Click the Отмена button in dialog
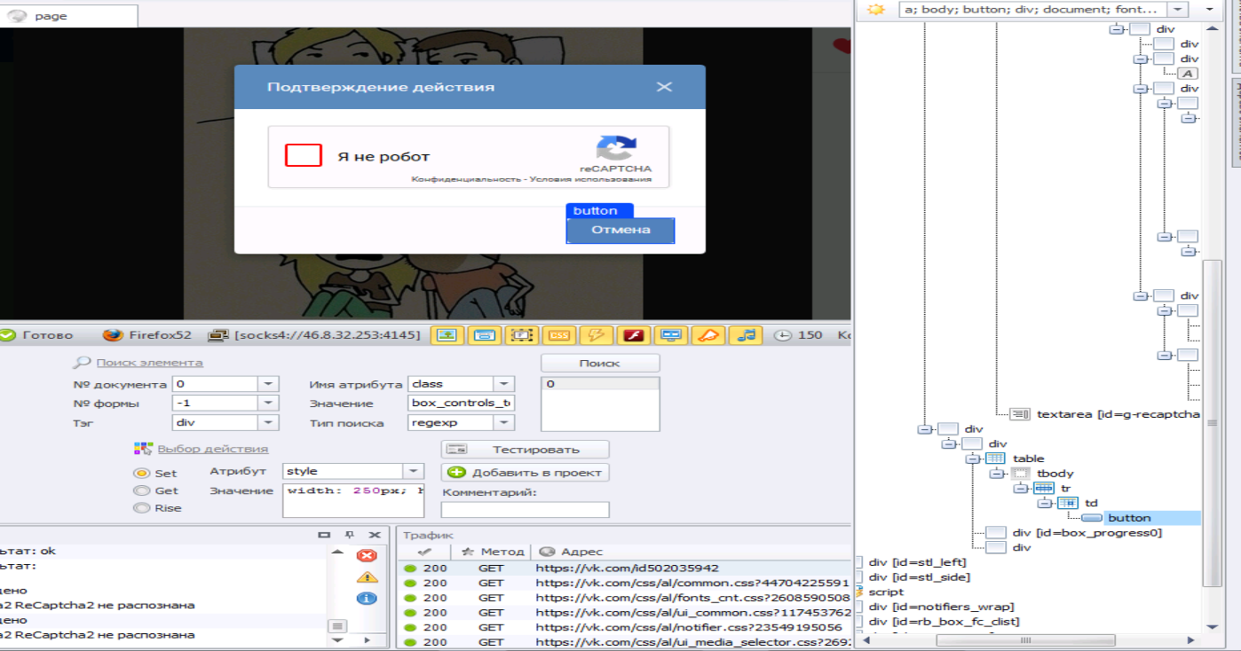Viewport: 1241px width, 651px height. [x=620, y=230]
